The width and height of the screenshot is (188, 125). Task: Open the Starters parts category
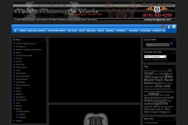19,94
